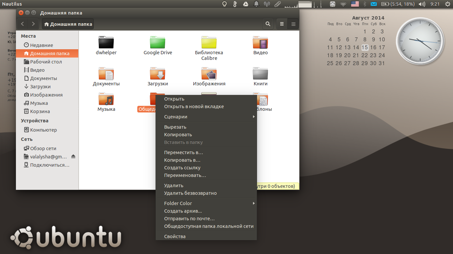
Task: Select Свойства in the context menu
Action: point(175,236)
